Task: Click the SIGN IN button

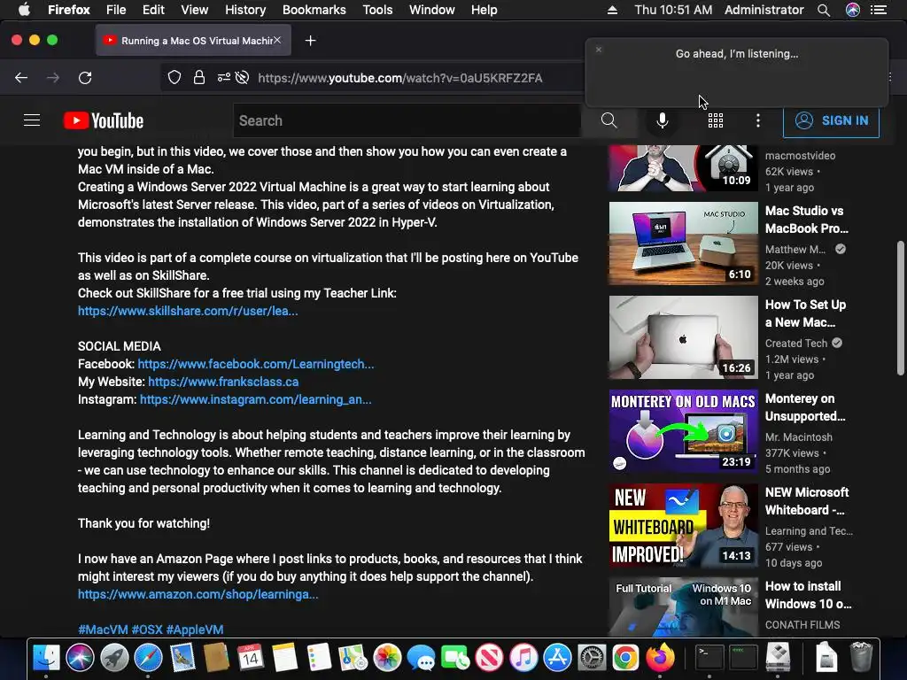Action: click(x=831, y=120)
